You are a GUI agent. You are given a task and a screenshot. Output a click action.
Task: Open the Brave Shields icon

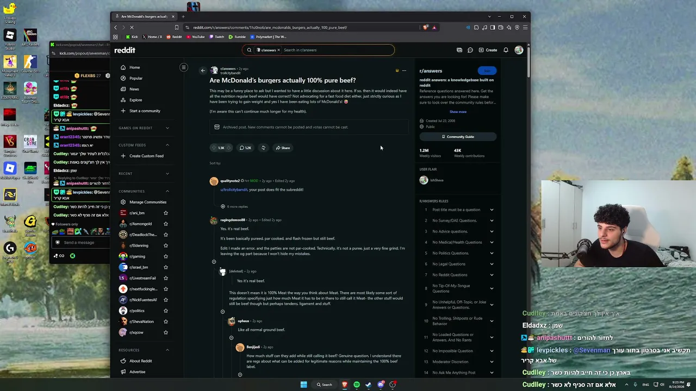(x=425, y=27)
